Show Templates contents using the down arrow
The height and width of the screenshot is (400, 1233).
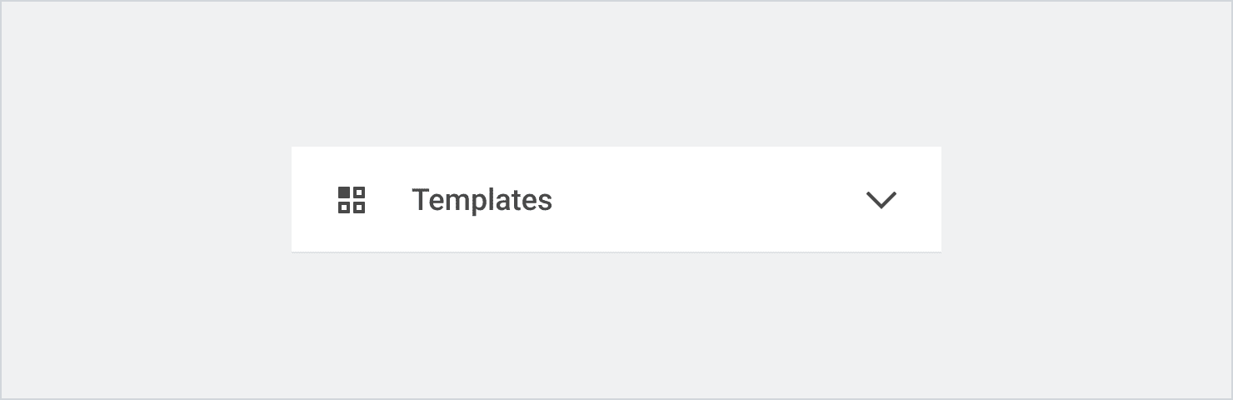(x=881, y=200)
